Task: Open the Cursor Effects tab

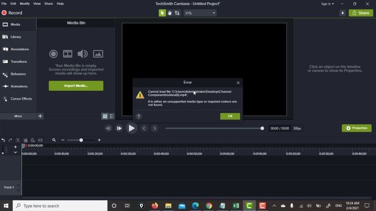Action: [18, 98]
